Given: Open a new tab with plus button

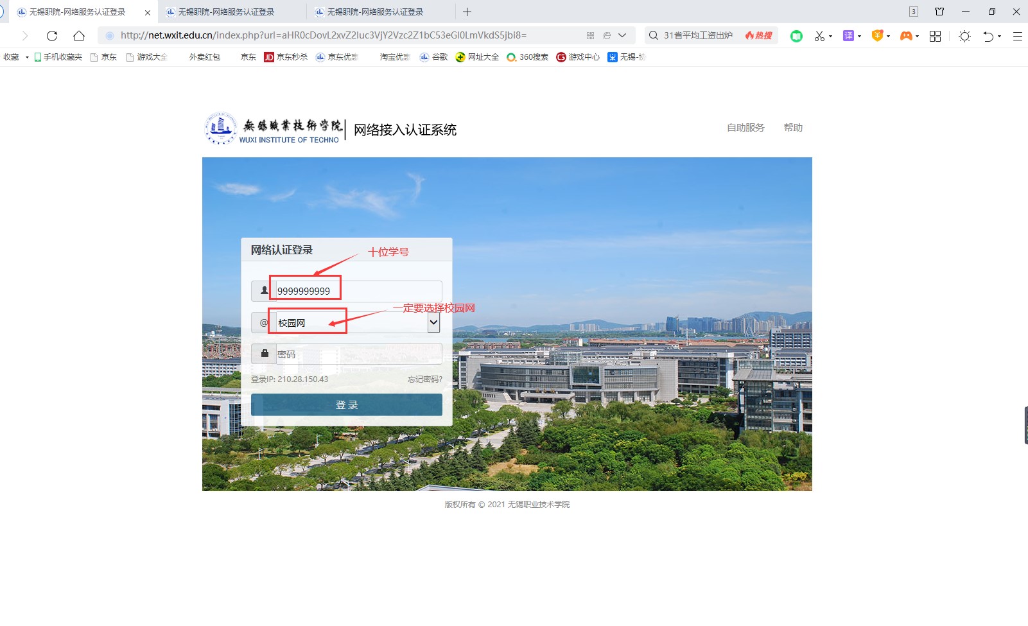Looking at the screenshot, I should coord(467,12).
